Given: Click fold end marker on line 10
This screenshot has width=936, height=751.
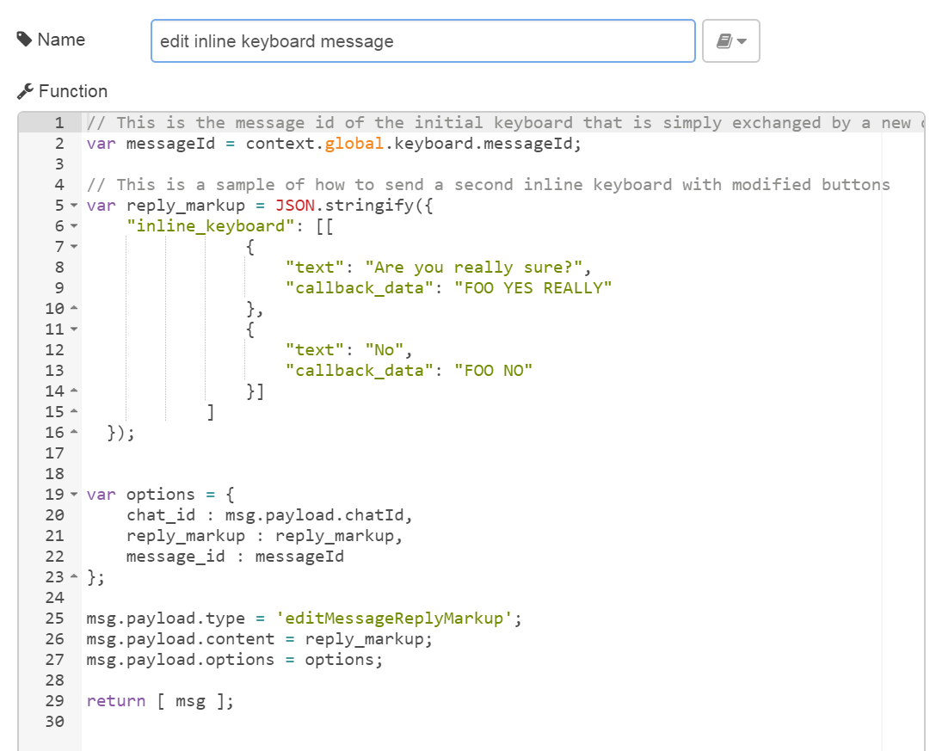Looking at the screenshot, I should (73, 310).
